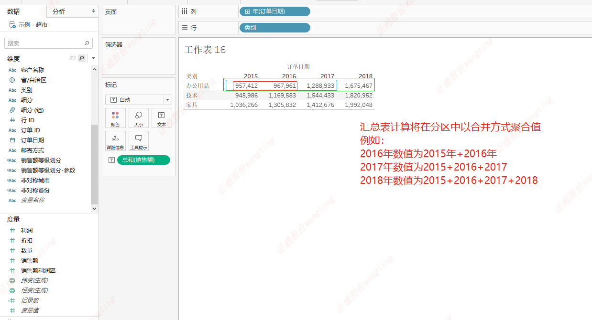Select the 数量 measure

(27, 251)
